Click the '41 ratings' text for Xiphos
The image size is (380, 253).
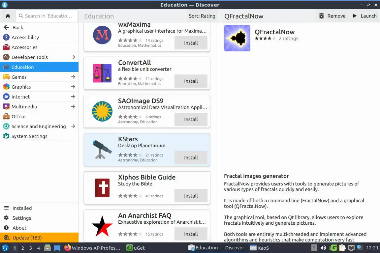(x=154, y=196)
